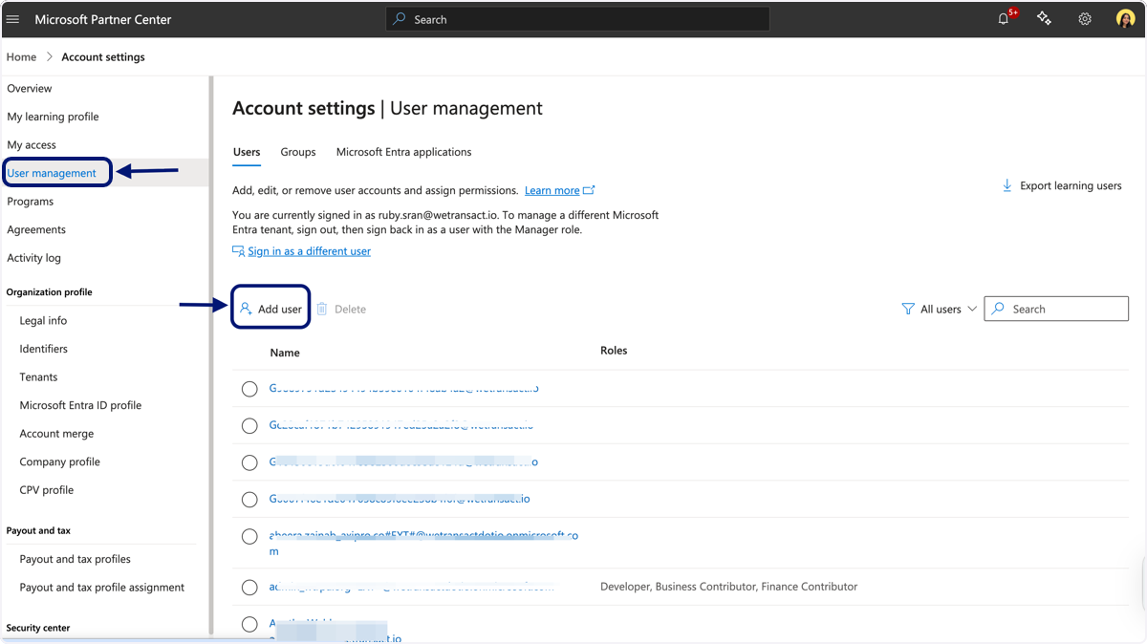1147x644 pixels.
Task: Switch to the Groups tab
Action: pyautogui.click(x=298, y=152)
